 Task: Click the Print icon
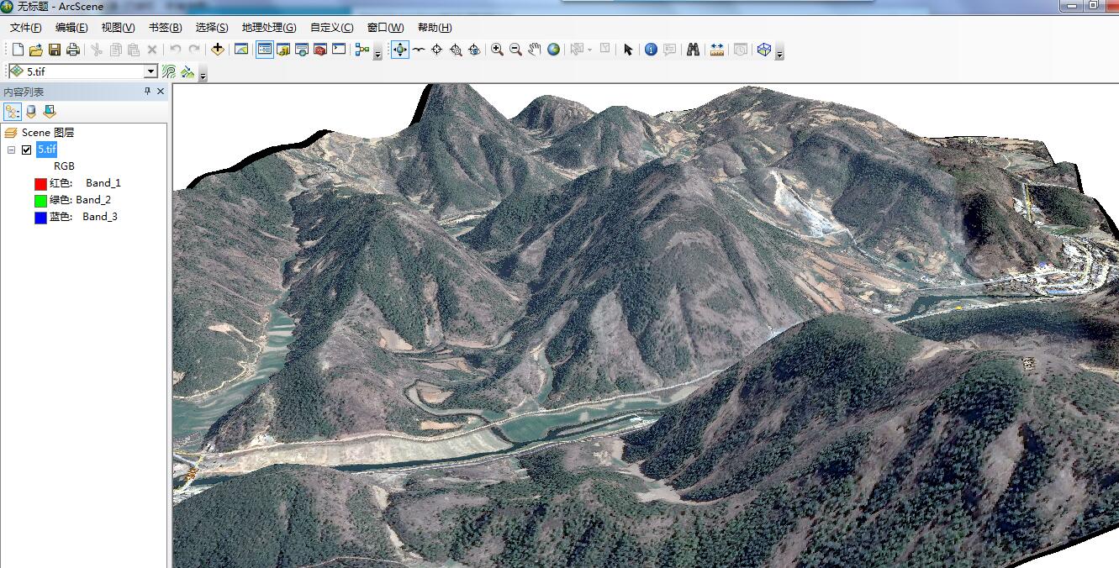[x=72, y=50]
